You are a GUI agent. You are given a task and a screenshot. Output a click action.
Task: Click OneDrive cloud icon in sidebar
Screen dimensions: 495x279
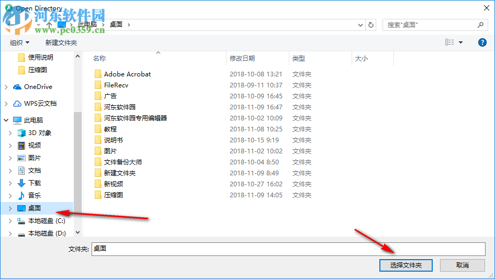17,86
